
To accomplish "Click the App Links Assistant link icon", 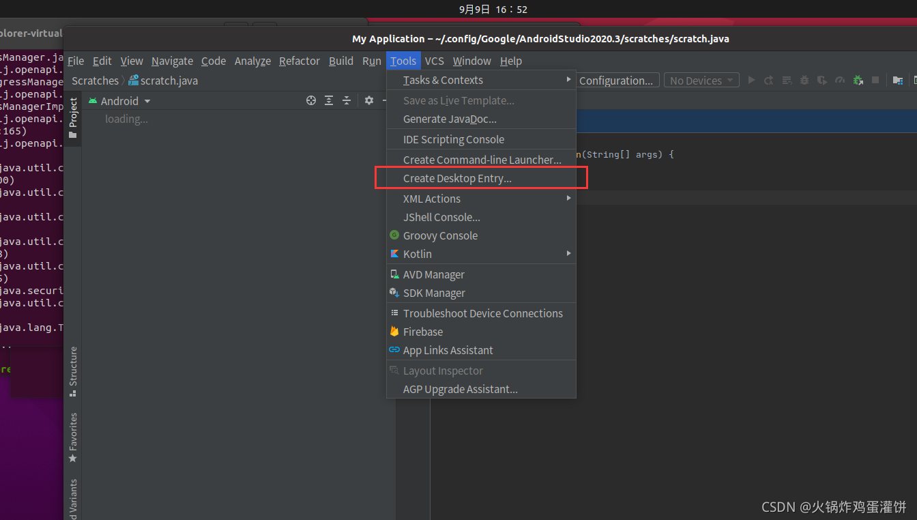I will [x=394, y=349].
